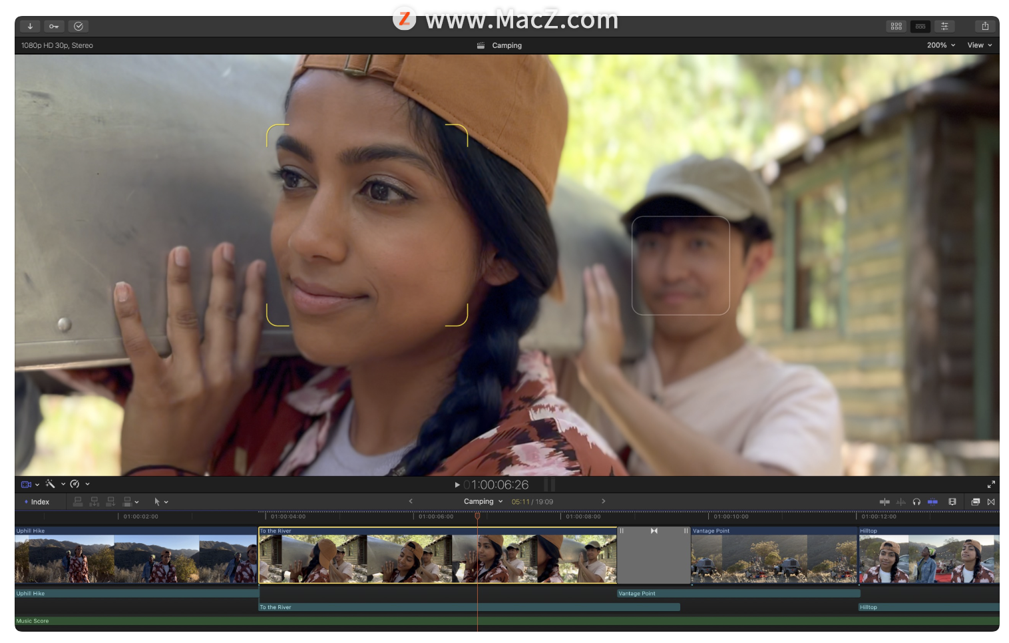Toggle solo headphones icon
This screenshot has height=643, width=1009.
tap(916, 502)
